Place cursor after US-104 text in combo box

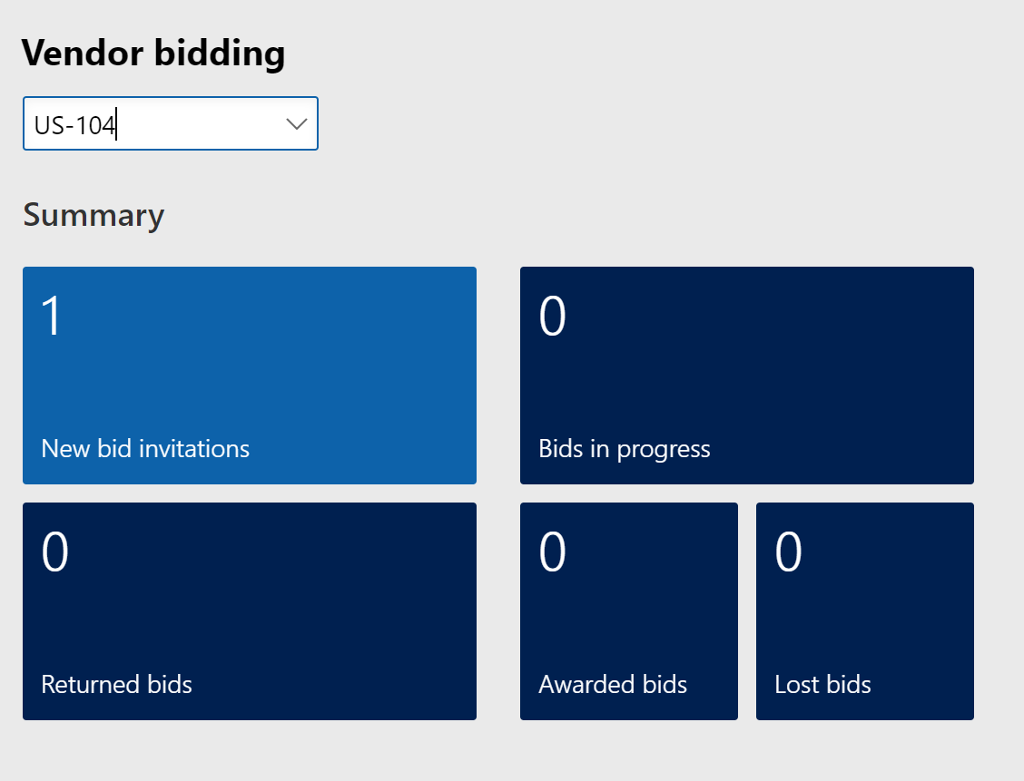coord(118,124)
